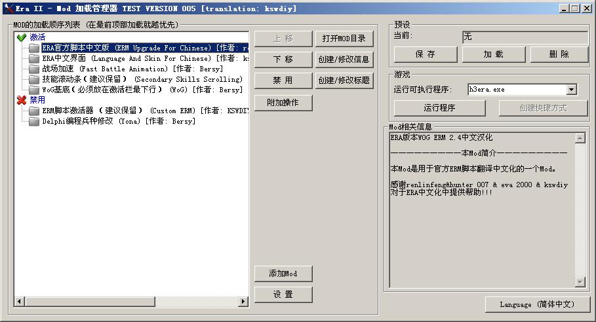
Task: Click 创建/修改信息 button
Action: click(344, 60)
